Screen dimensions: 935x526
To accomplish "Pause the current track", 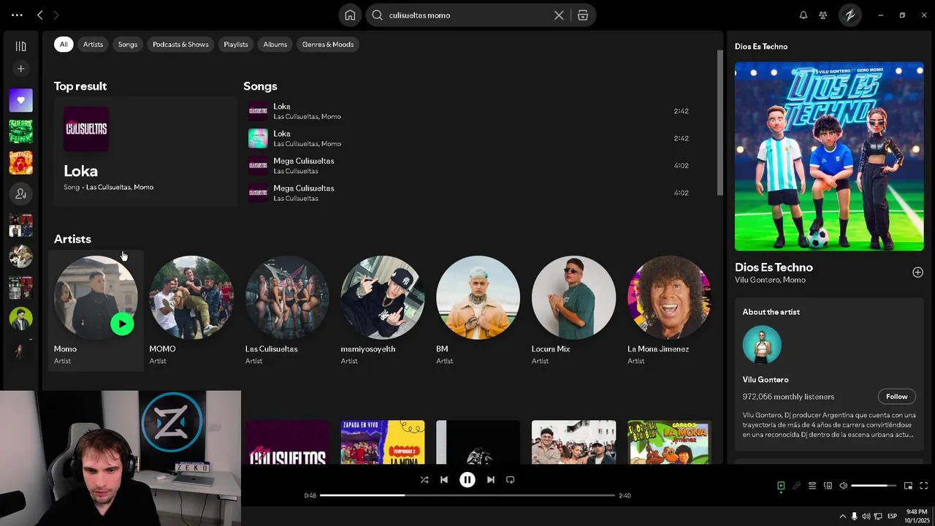I will point(467,480).
